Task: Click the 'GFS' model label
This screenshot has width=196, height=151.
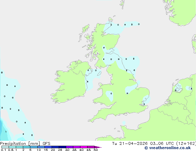Action: pos(46,144)
